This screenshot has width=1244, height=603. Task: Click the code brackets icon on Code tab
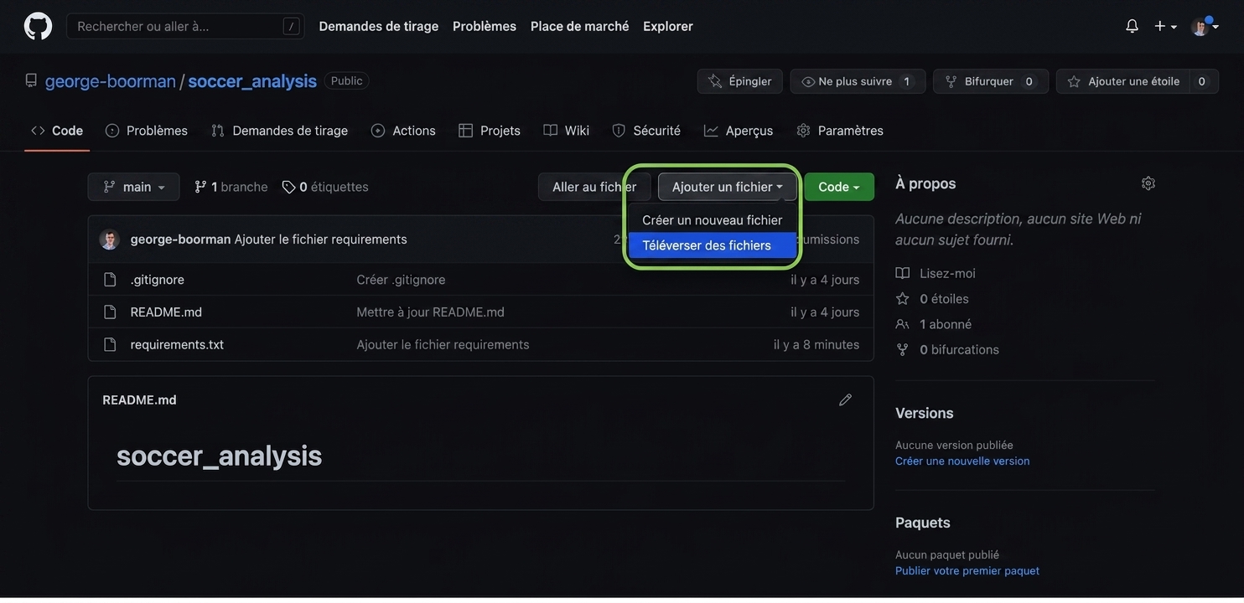point(38,131)
